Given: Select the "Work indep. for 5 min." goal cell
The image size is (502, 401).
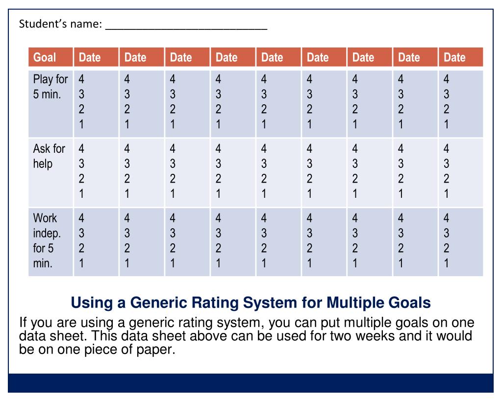Looking at the screenshot, I should 47,241.
